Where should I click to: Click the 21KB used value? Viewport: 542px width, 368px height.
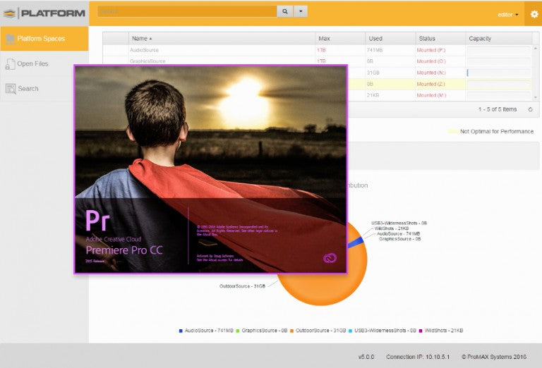click(x=373, y=95)
